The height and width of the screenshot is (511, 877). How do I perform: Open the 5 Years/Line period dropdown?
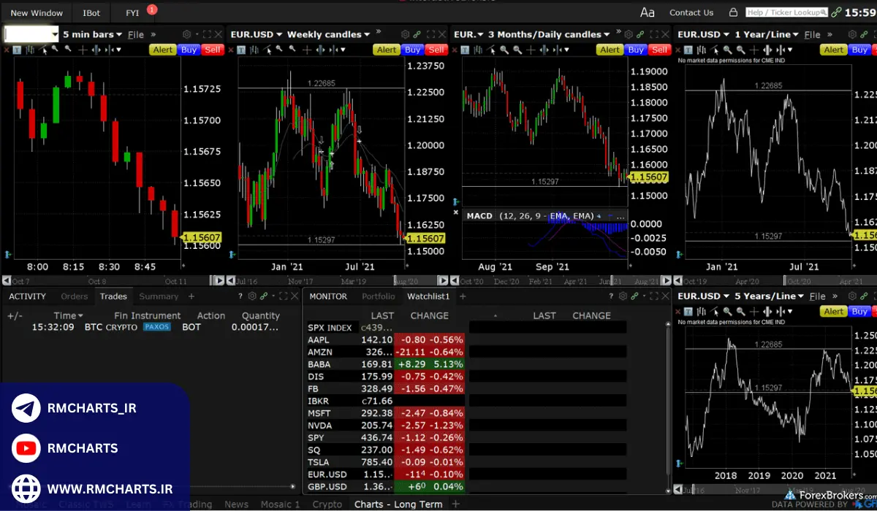(x=800, y=296)
